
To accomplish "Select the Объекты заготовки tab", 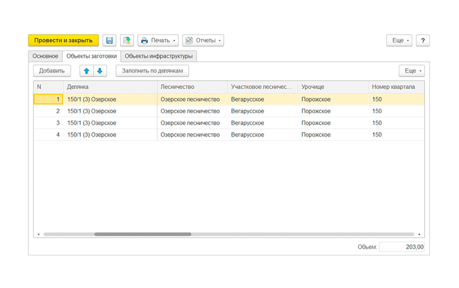I will pyautogui.click(x=91, y=56).
